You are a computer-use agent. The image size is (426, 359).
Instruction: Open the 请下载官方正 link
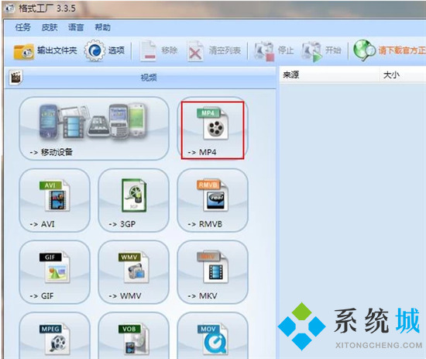402,50
